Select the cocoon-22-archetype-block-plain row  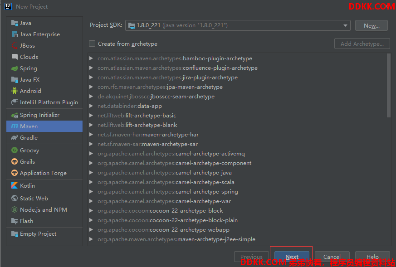(237, 220)
